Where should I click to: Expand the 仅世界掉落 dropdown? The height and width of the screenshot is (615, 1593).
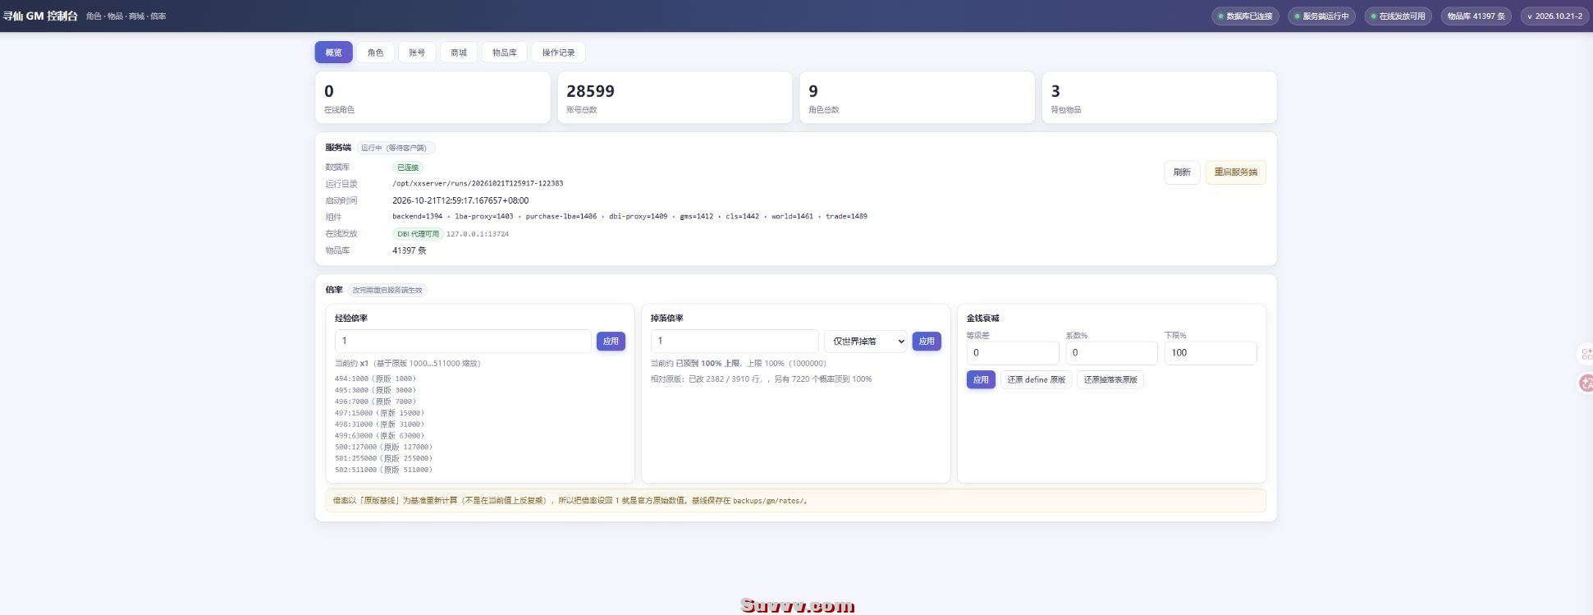coord(866,342)
